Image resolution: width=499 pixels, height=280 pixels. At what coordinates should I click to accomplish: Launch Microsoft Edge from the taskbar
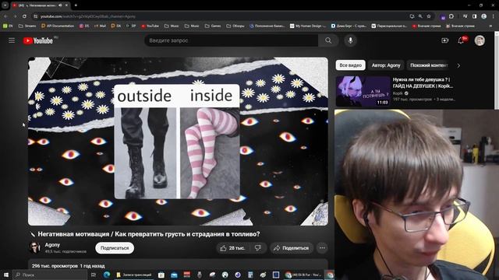tap(107, 275)
